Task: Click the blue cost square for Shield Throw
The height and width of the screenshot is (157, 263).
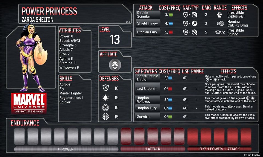Action: [x=171, y=23]
